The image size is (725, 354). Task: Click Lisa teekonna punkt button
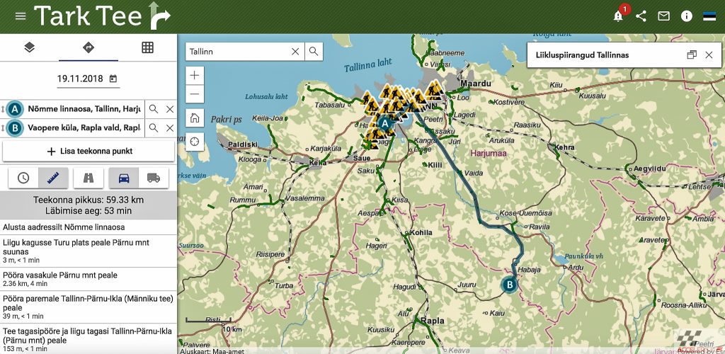[89, 151]
